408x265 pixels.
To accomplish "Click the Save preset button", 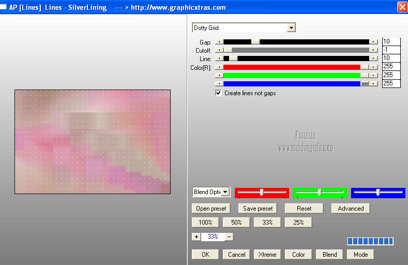I will [x=258, y=209].
